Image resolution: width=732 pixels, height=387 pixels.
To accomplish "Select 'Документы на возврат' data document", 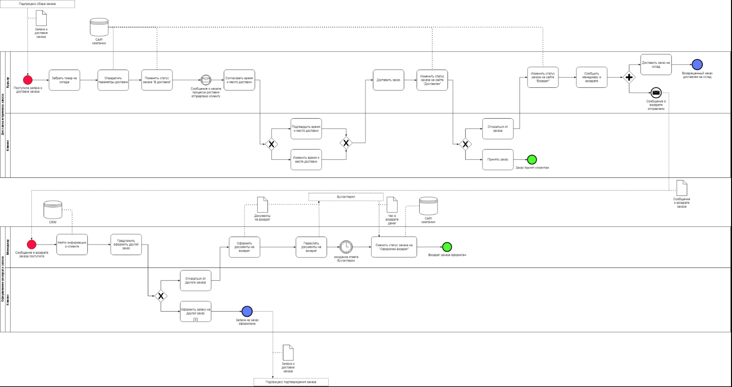I will coord(262,205).
